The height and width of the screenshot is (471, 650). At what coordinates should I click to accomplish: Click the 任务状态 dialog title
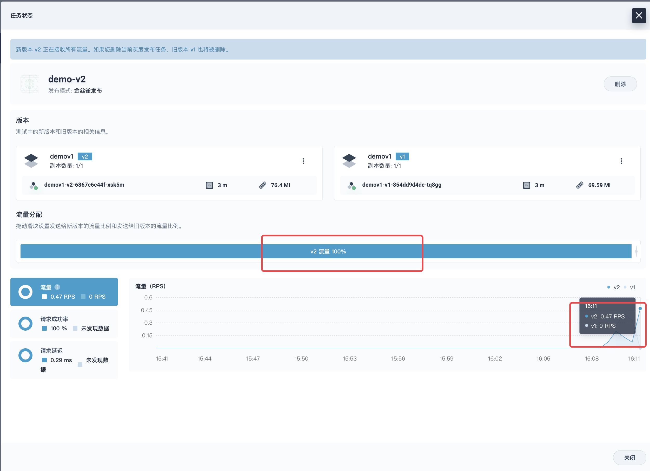pos(22,16)
